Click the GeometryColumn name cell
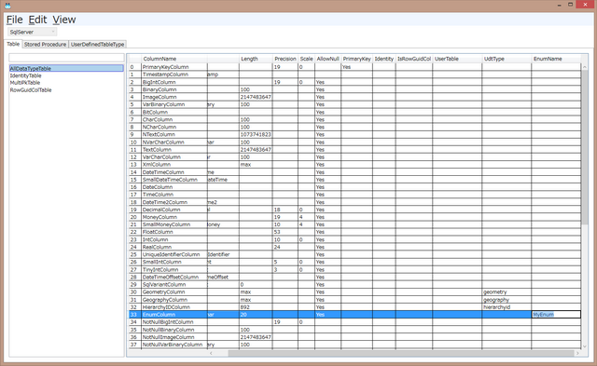The image size is (597, 366). 174,292
